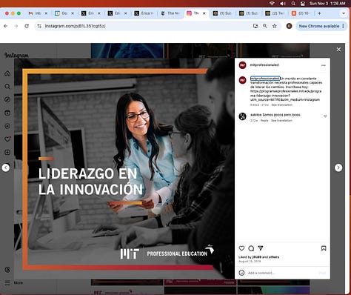Switch to the 'Erica V' X tab
351x295 pixels.
click(x=144, y=13)
